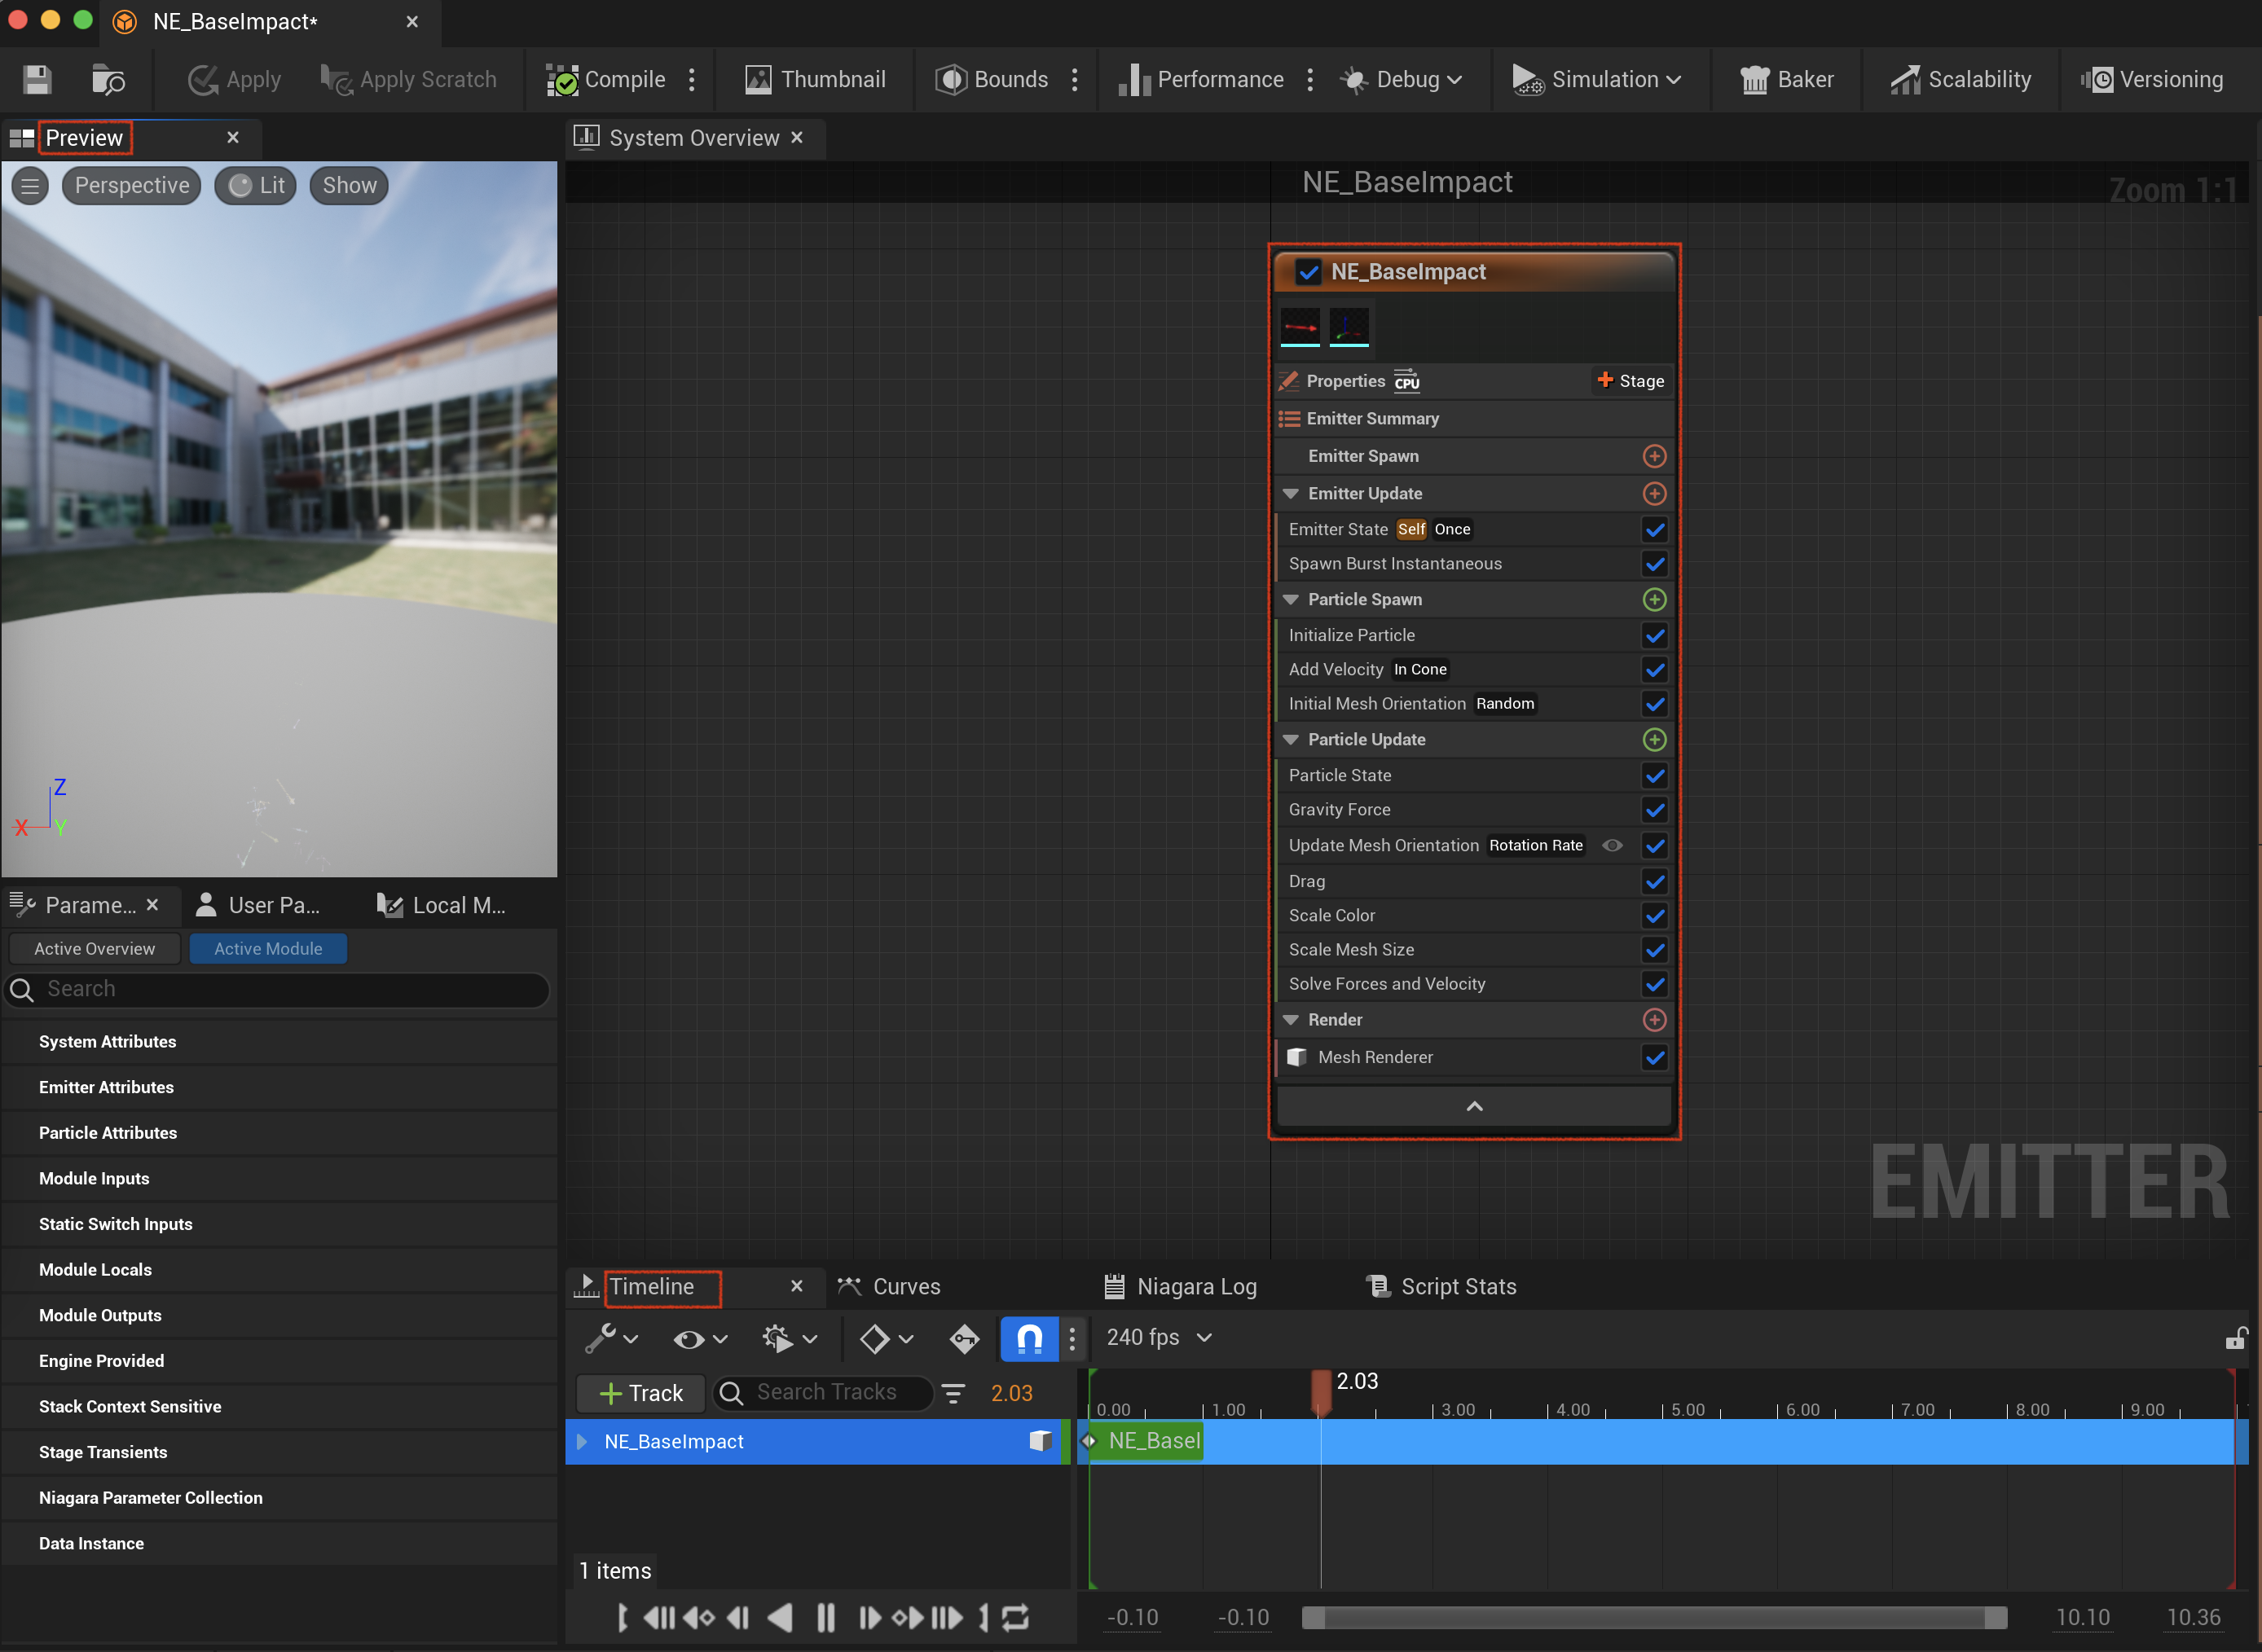Click the timeline playhead marker at 2.03
Viewport: 2262px width, 1652px height.
tap(1320, 1391)
